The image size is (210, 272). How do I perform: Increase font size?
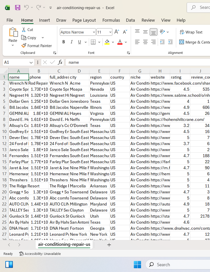[117, 32]
